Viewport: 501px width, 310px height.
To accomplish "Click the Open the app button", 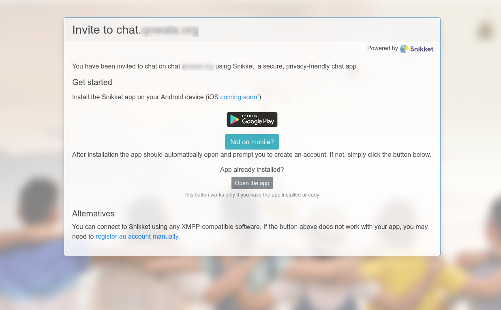I will (x=252, y=183).
